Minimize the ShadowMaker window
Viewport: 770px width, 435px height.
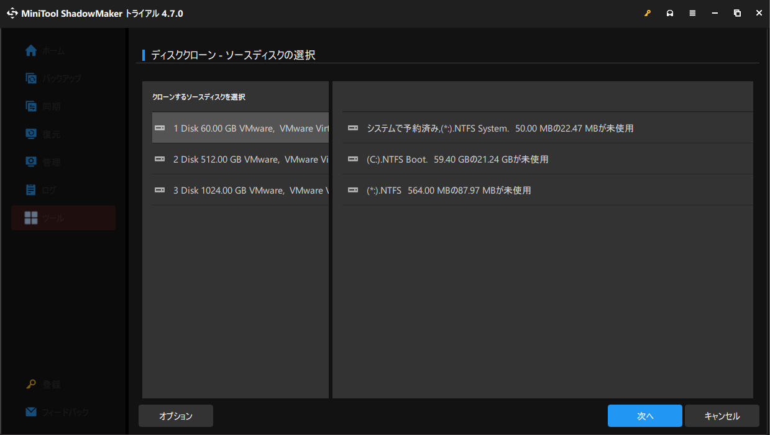(715, 13)
